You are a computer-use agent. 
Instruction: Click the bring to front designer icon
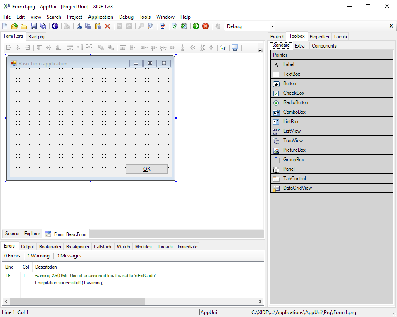pyautogui.click(x=101, y=47)
